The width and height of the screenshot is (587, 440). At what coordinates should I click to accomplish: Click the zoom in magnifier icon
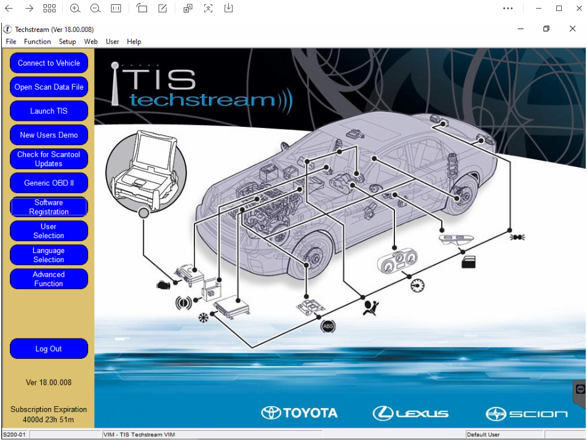click(x=75, y=8)
